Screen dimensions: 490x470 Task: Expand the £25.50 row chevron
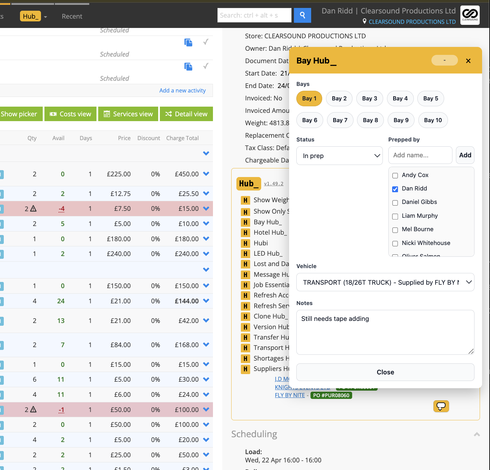point(206,194)
